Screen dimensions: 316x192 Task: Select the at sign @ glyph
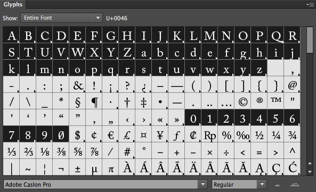tap(292, 85)
